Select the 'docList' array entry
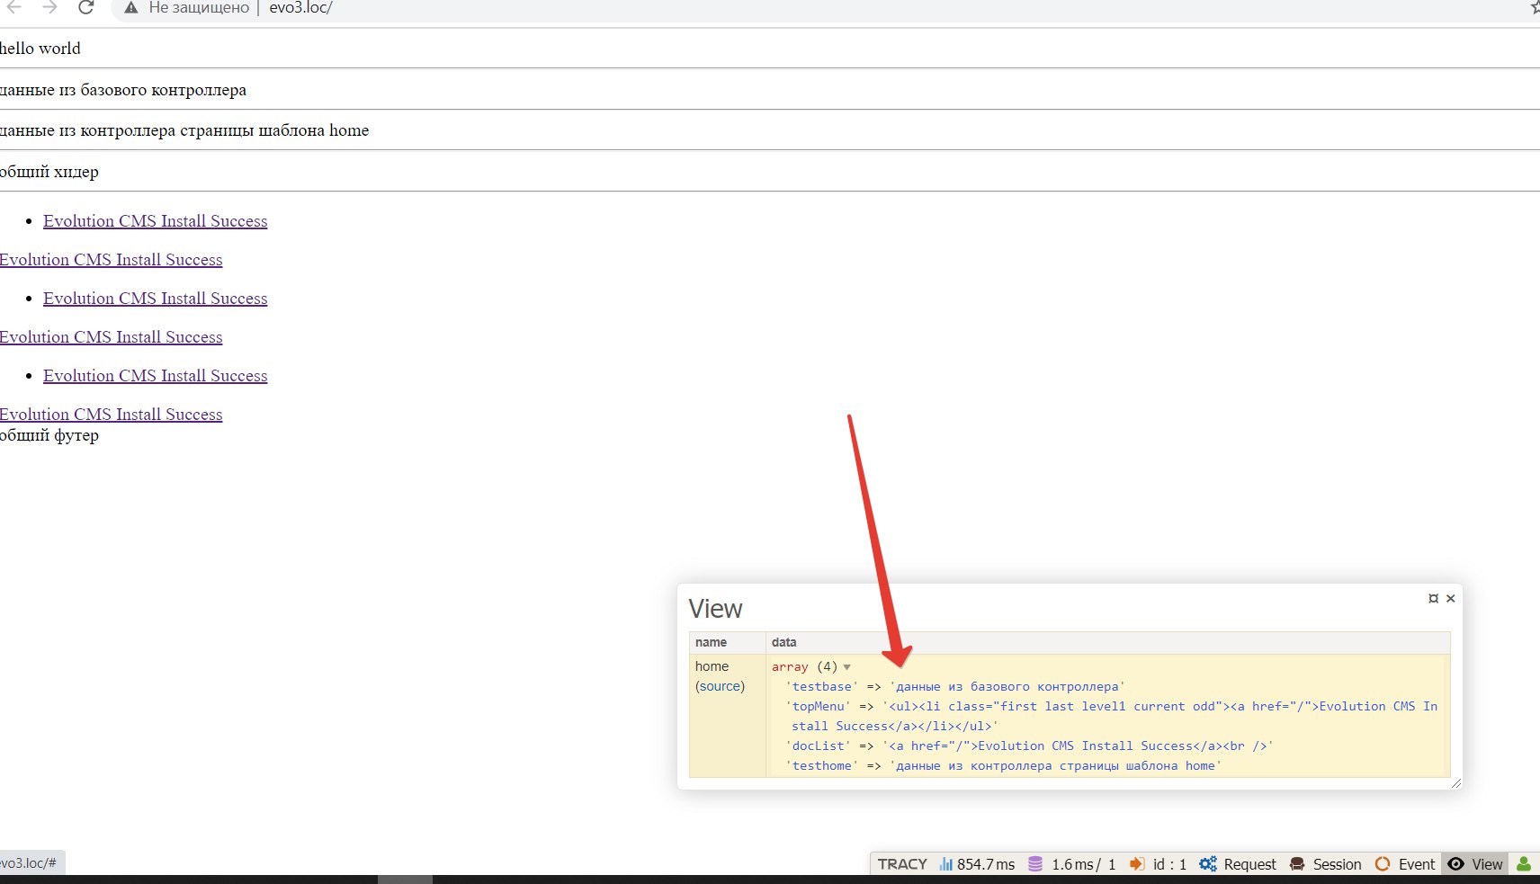This screenshot has height=884, width=1540. tap(1030, 746)
